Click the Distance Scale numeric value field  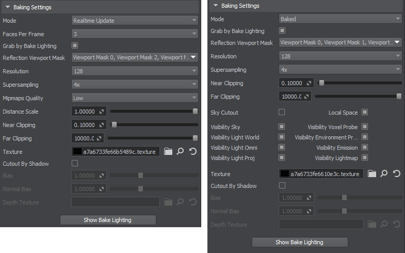point(85,112)
